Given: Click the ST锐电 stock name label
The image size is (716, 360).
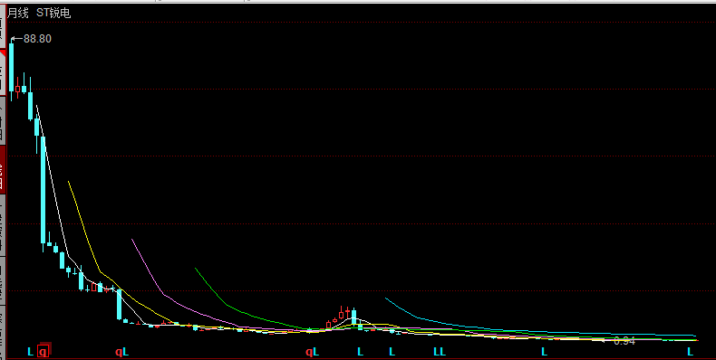Looking at the screenshot, I should [53, 13].
